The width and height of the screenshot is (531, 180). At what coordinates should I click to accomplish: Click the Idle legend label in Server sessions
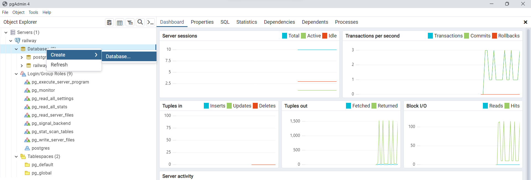click(332, 36)
